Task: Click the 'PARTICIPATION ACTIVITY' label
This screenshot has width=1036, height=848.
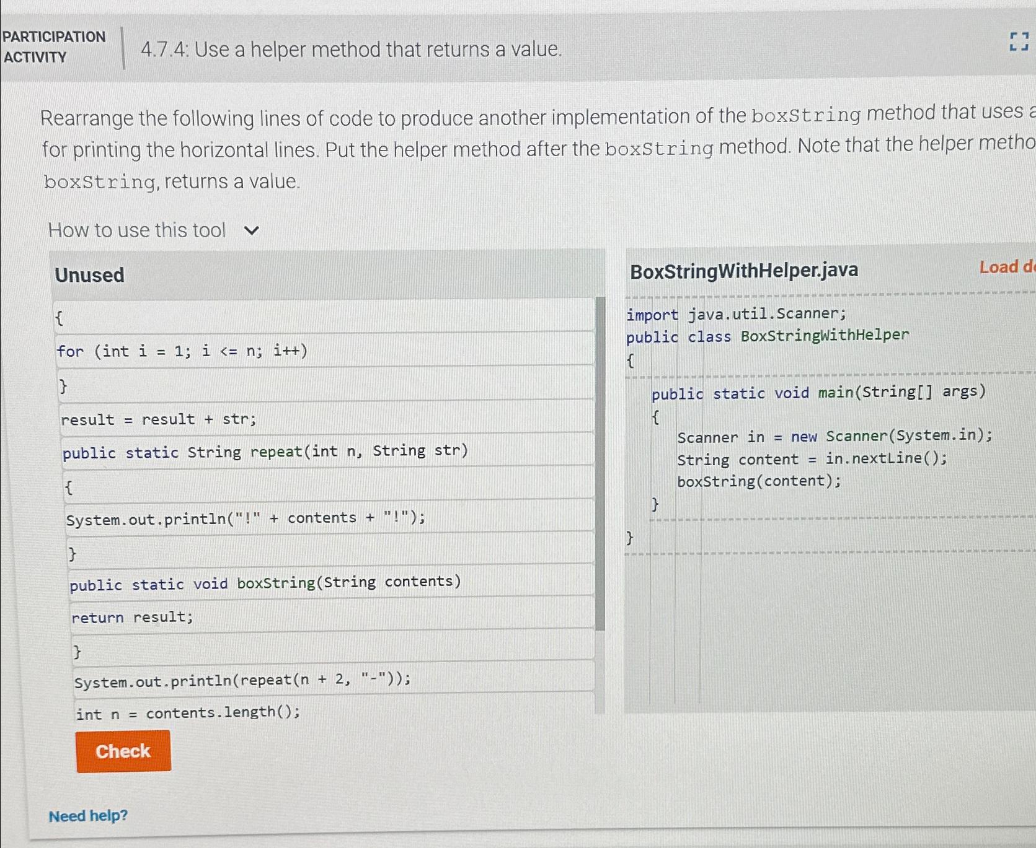Action: (x=53, y=46)
